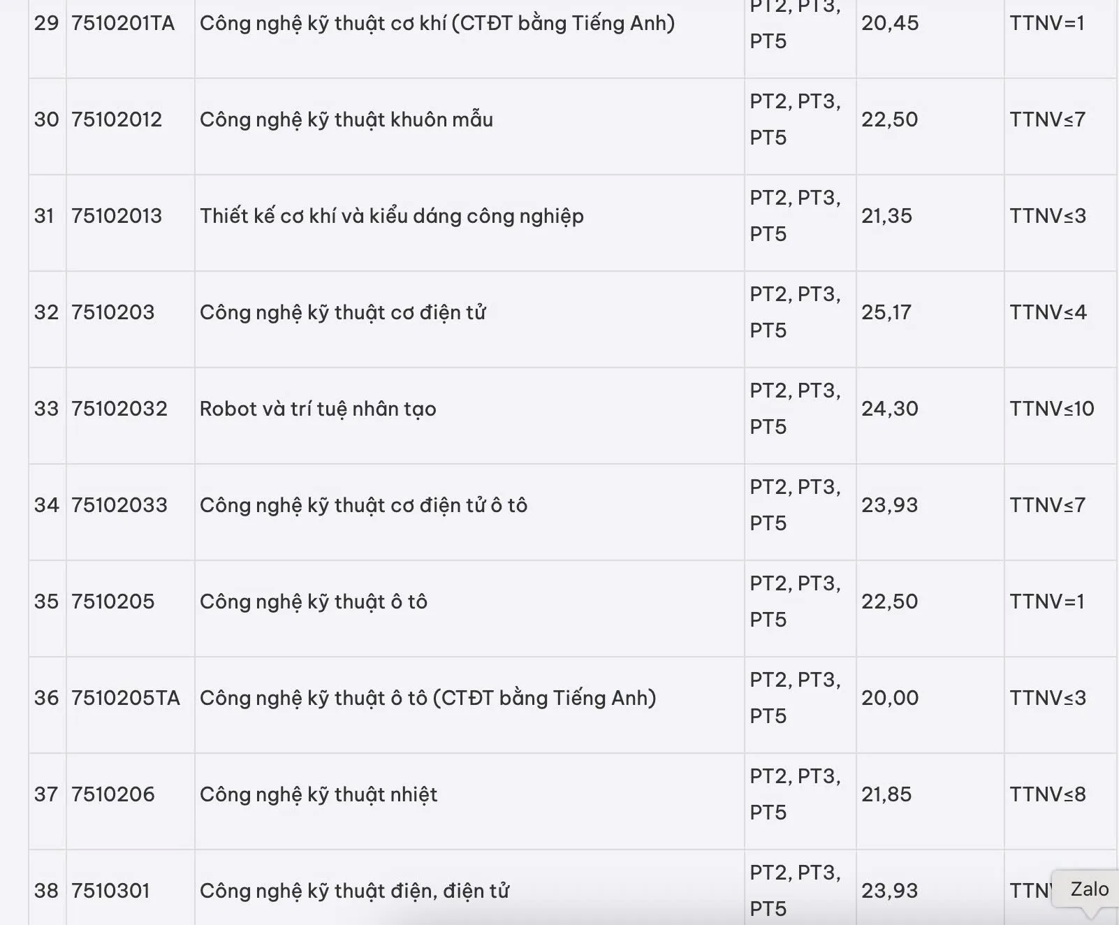
Task: Click major code 75102033
Action: (x=119, y=506)
